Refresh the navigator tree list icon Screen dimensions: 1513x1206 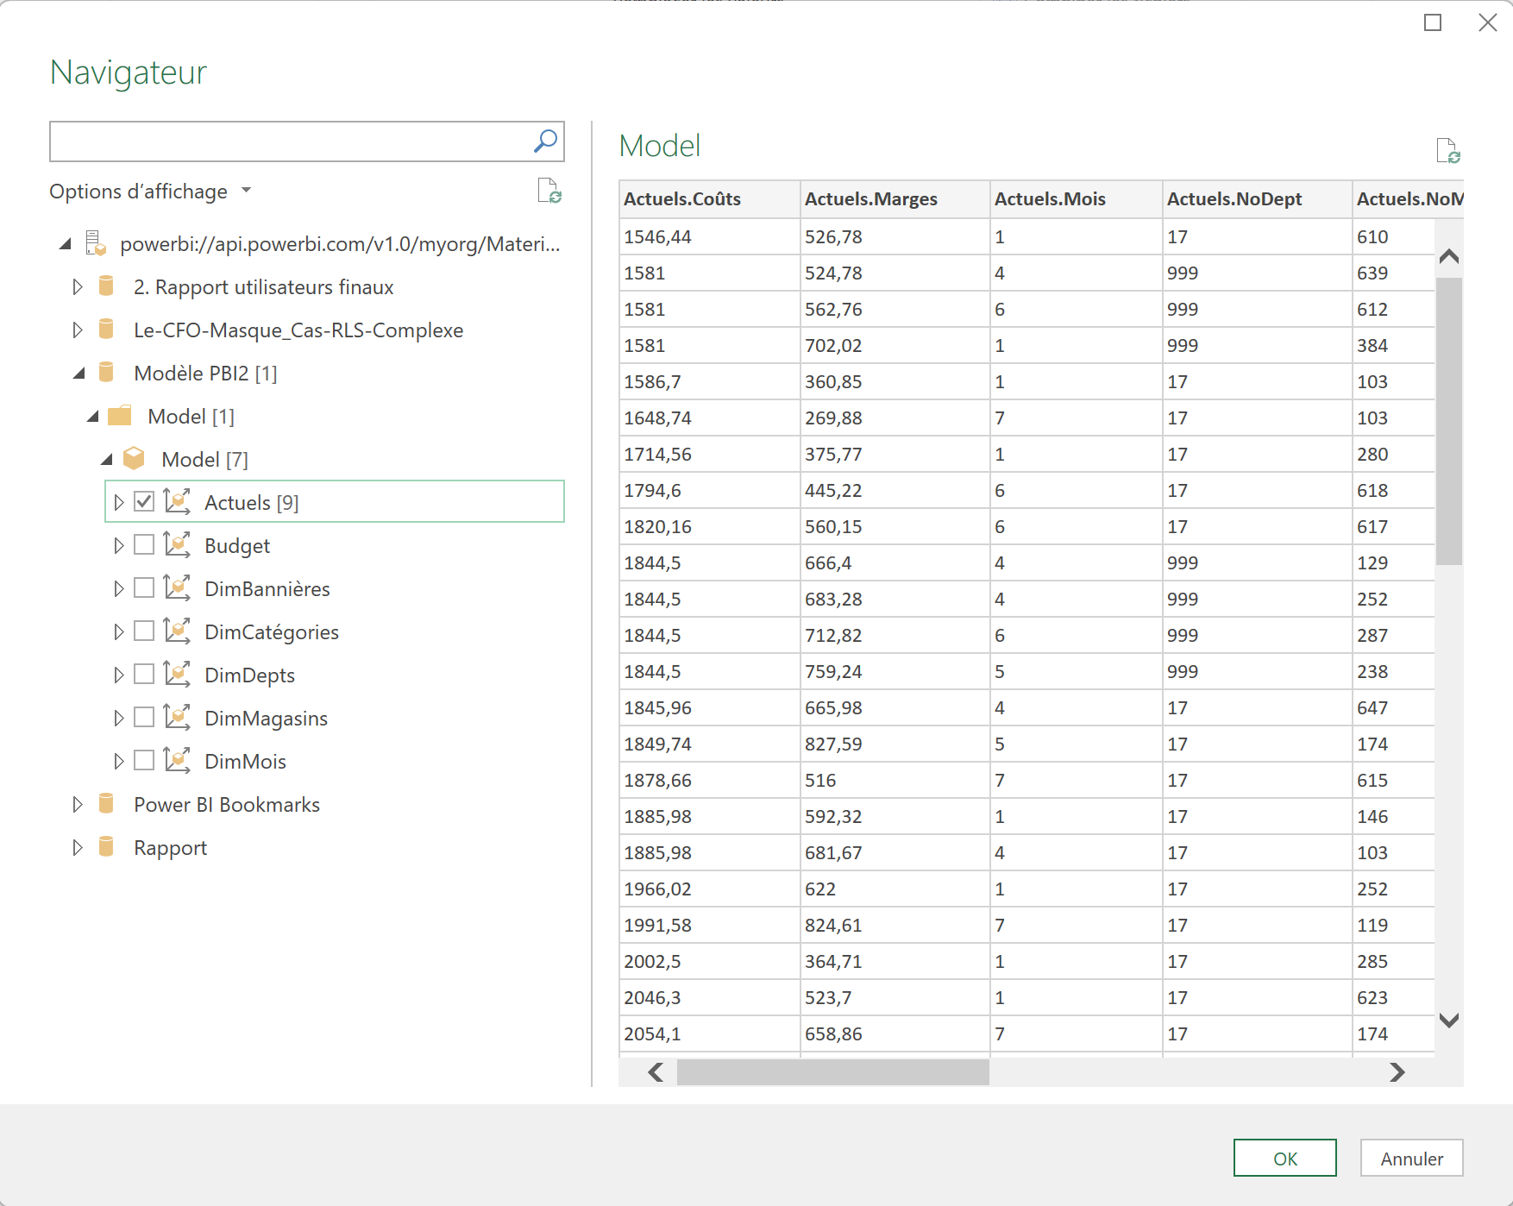point(549,191)
